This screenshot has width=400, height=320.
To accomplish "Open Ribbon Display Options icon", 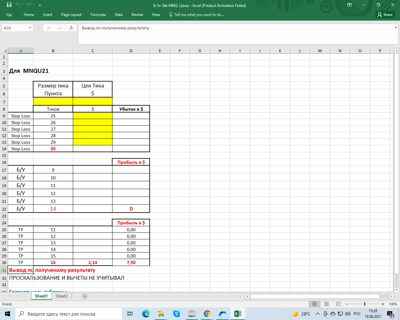I will [x=349, y=5].
